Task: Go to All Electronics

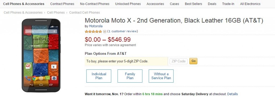Action: pos(250,4)
